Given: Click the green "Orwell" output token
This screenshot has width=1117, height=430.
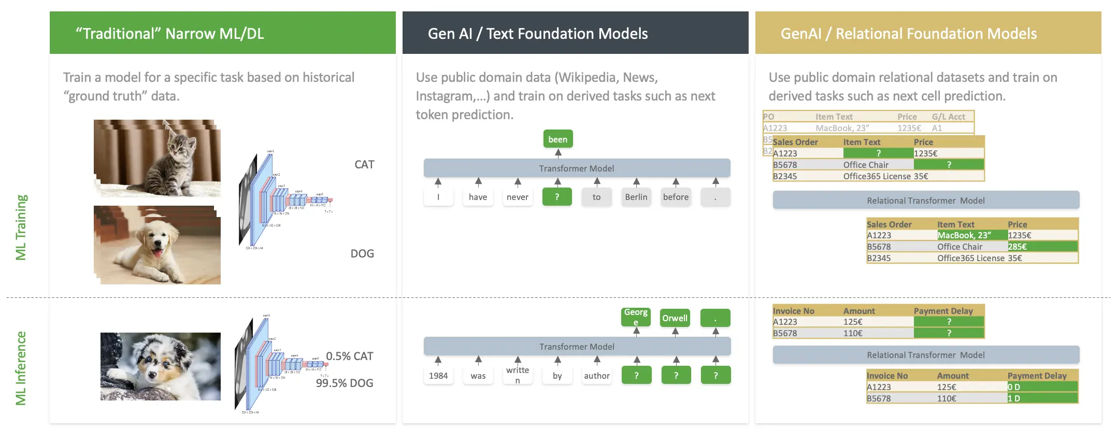Looking at the screenshot, I should [675, 318].
